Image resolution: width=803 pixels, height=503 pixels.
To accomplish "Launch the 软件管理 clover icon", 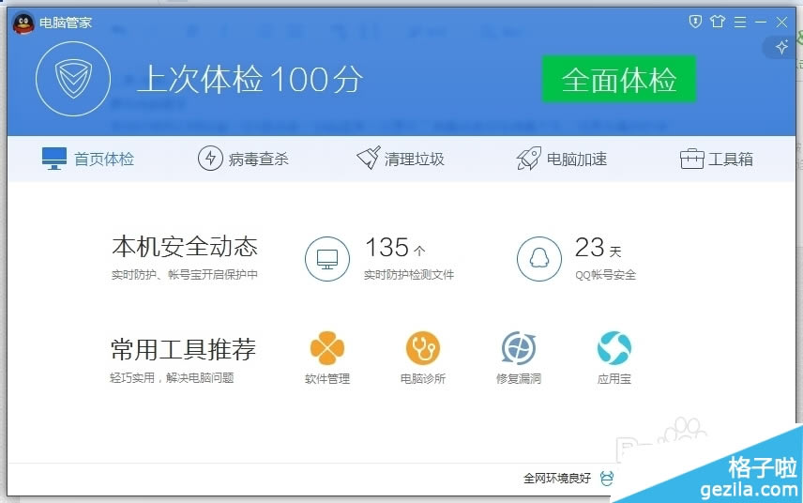I will 327,348.
